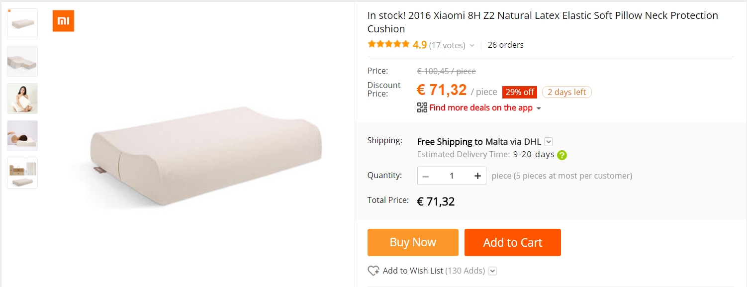Open Find more deals on the app link
This screenshot has width=747, height=287.
point(480,107)
